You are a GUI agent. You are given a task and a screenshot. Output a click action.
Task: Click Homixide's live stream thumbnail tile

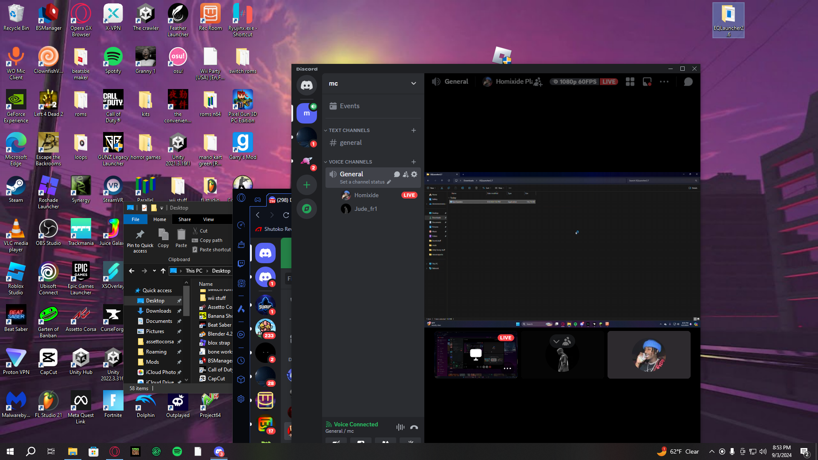(x=476, y=355)
